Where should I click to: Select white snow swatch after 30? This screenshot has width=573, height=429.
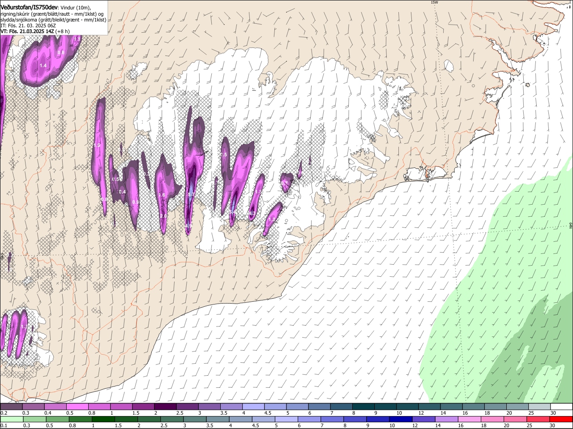pos(562,407)
